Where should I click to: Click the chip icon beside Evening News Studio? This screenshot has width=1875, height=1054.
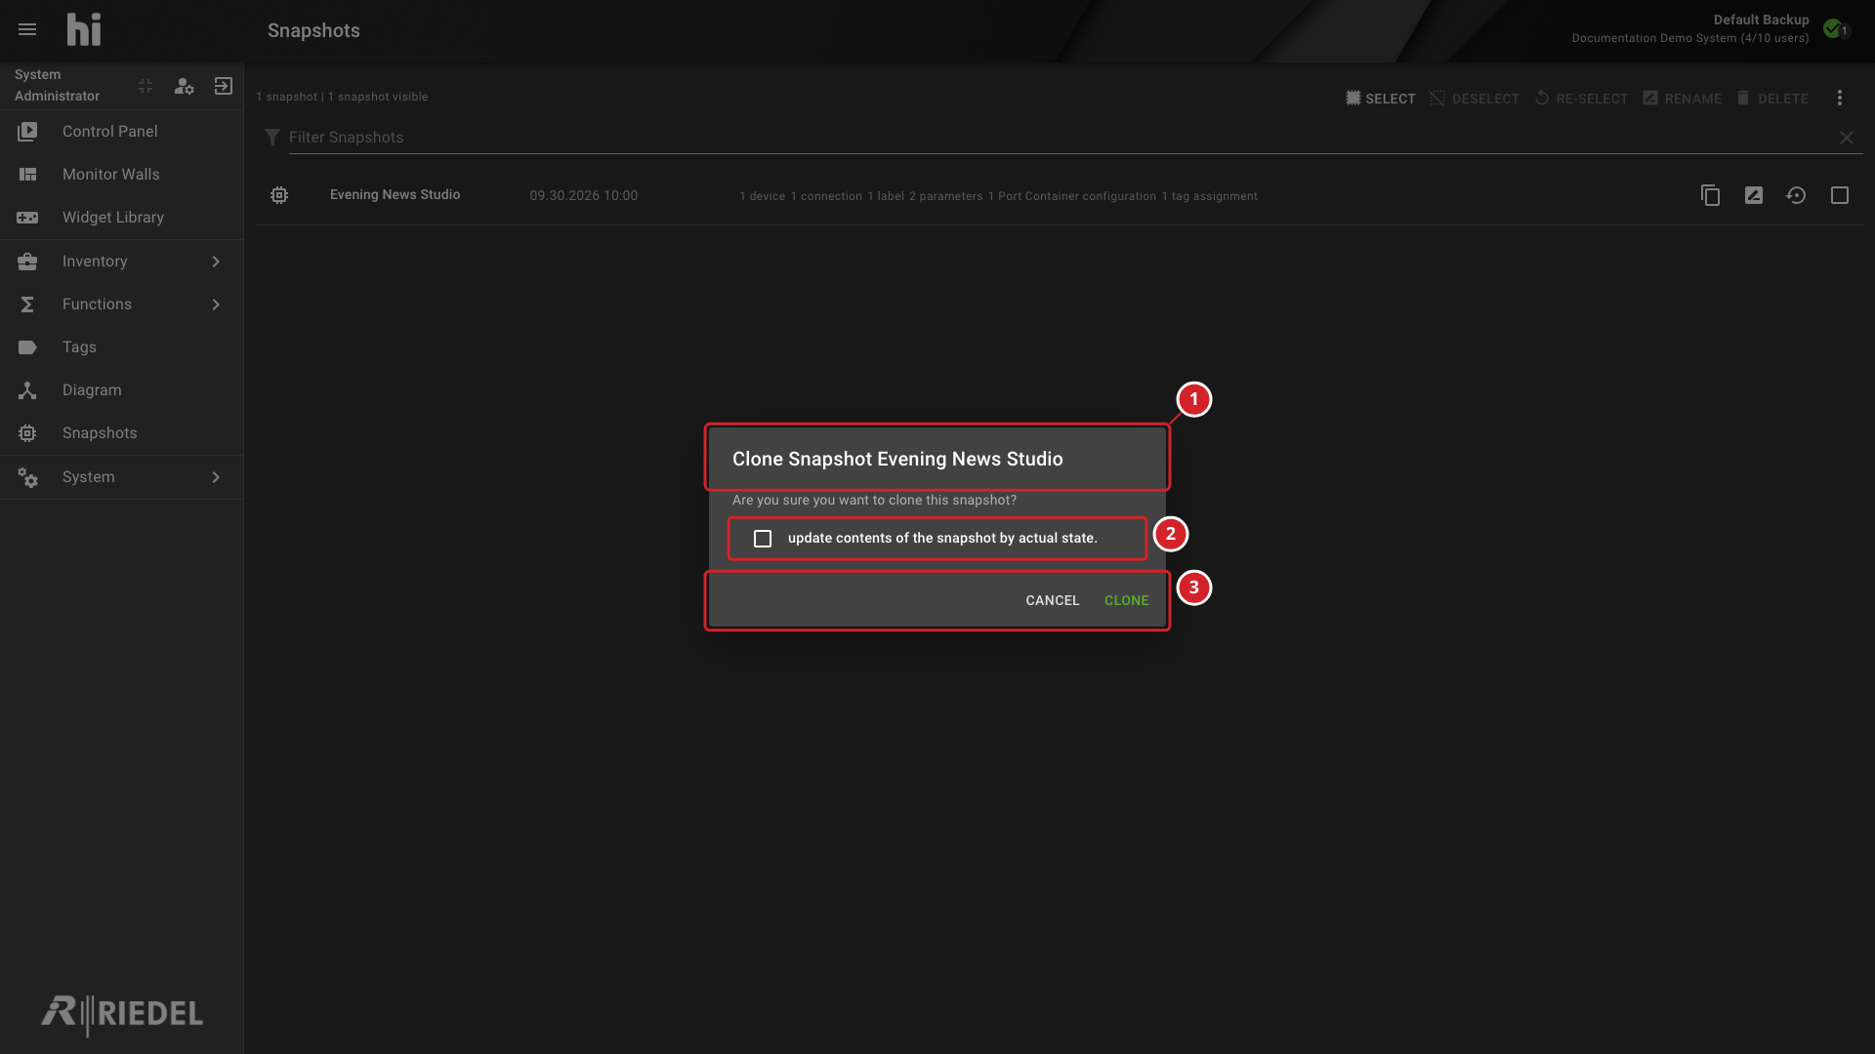(279, 195)
